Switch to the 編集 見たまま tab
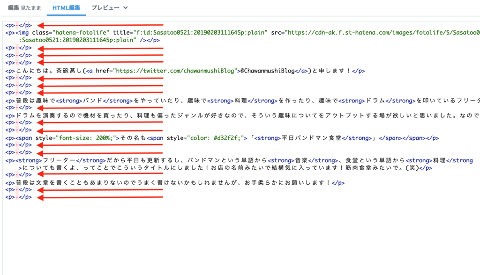The image size is (480, 275). point(24,8)
